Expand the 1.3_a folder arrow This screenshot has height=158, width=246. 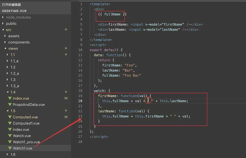click(x=7, y=86)
